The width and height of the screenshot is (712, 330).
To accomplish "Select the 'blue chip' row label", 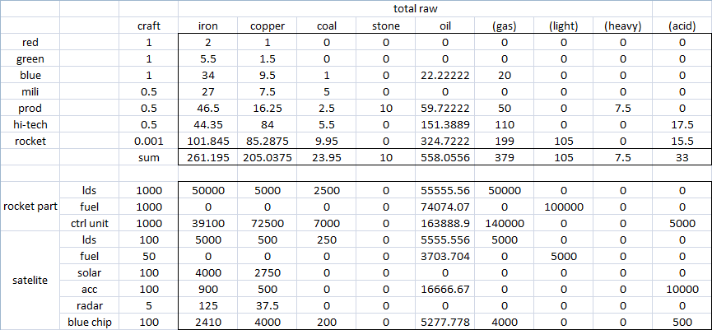I will click(90, 322).
